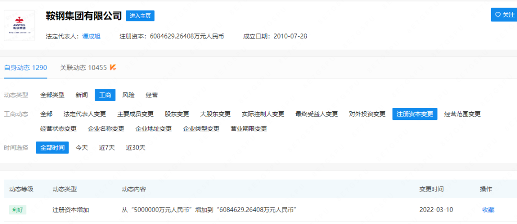
Task: Filter by 实际控制人变更
Action: pyautogui.click(x=263, y=114)
